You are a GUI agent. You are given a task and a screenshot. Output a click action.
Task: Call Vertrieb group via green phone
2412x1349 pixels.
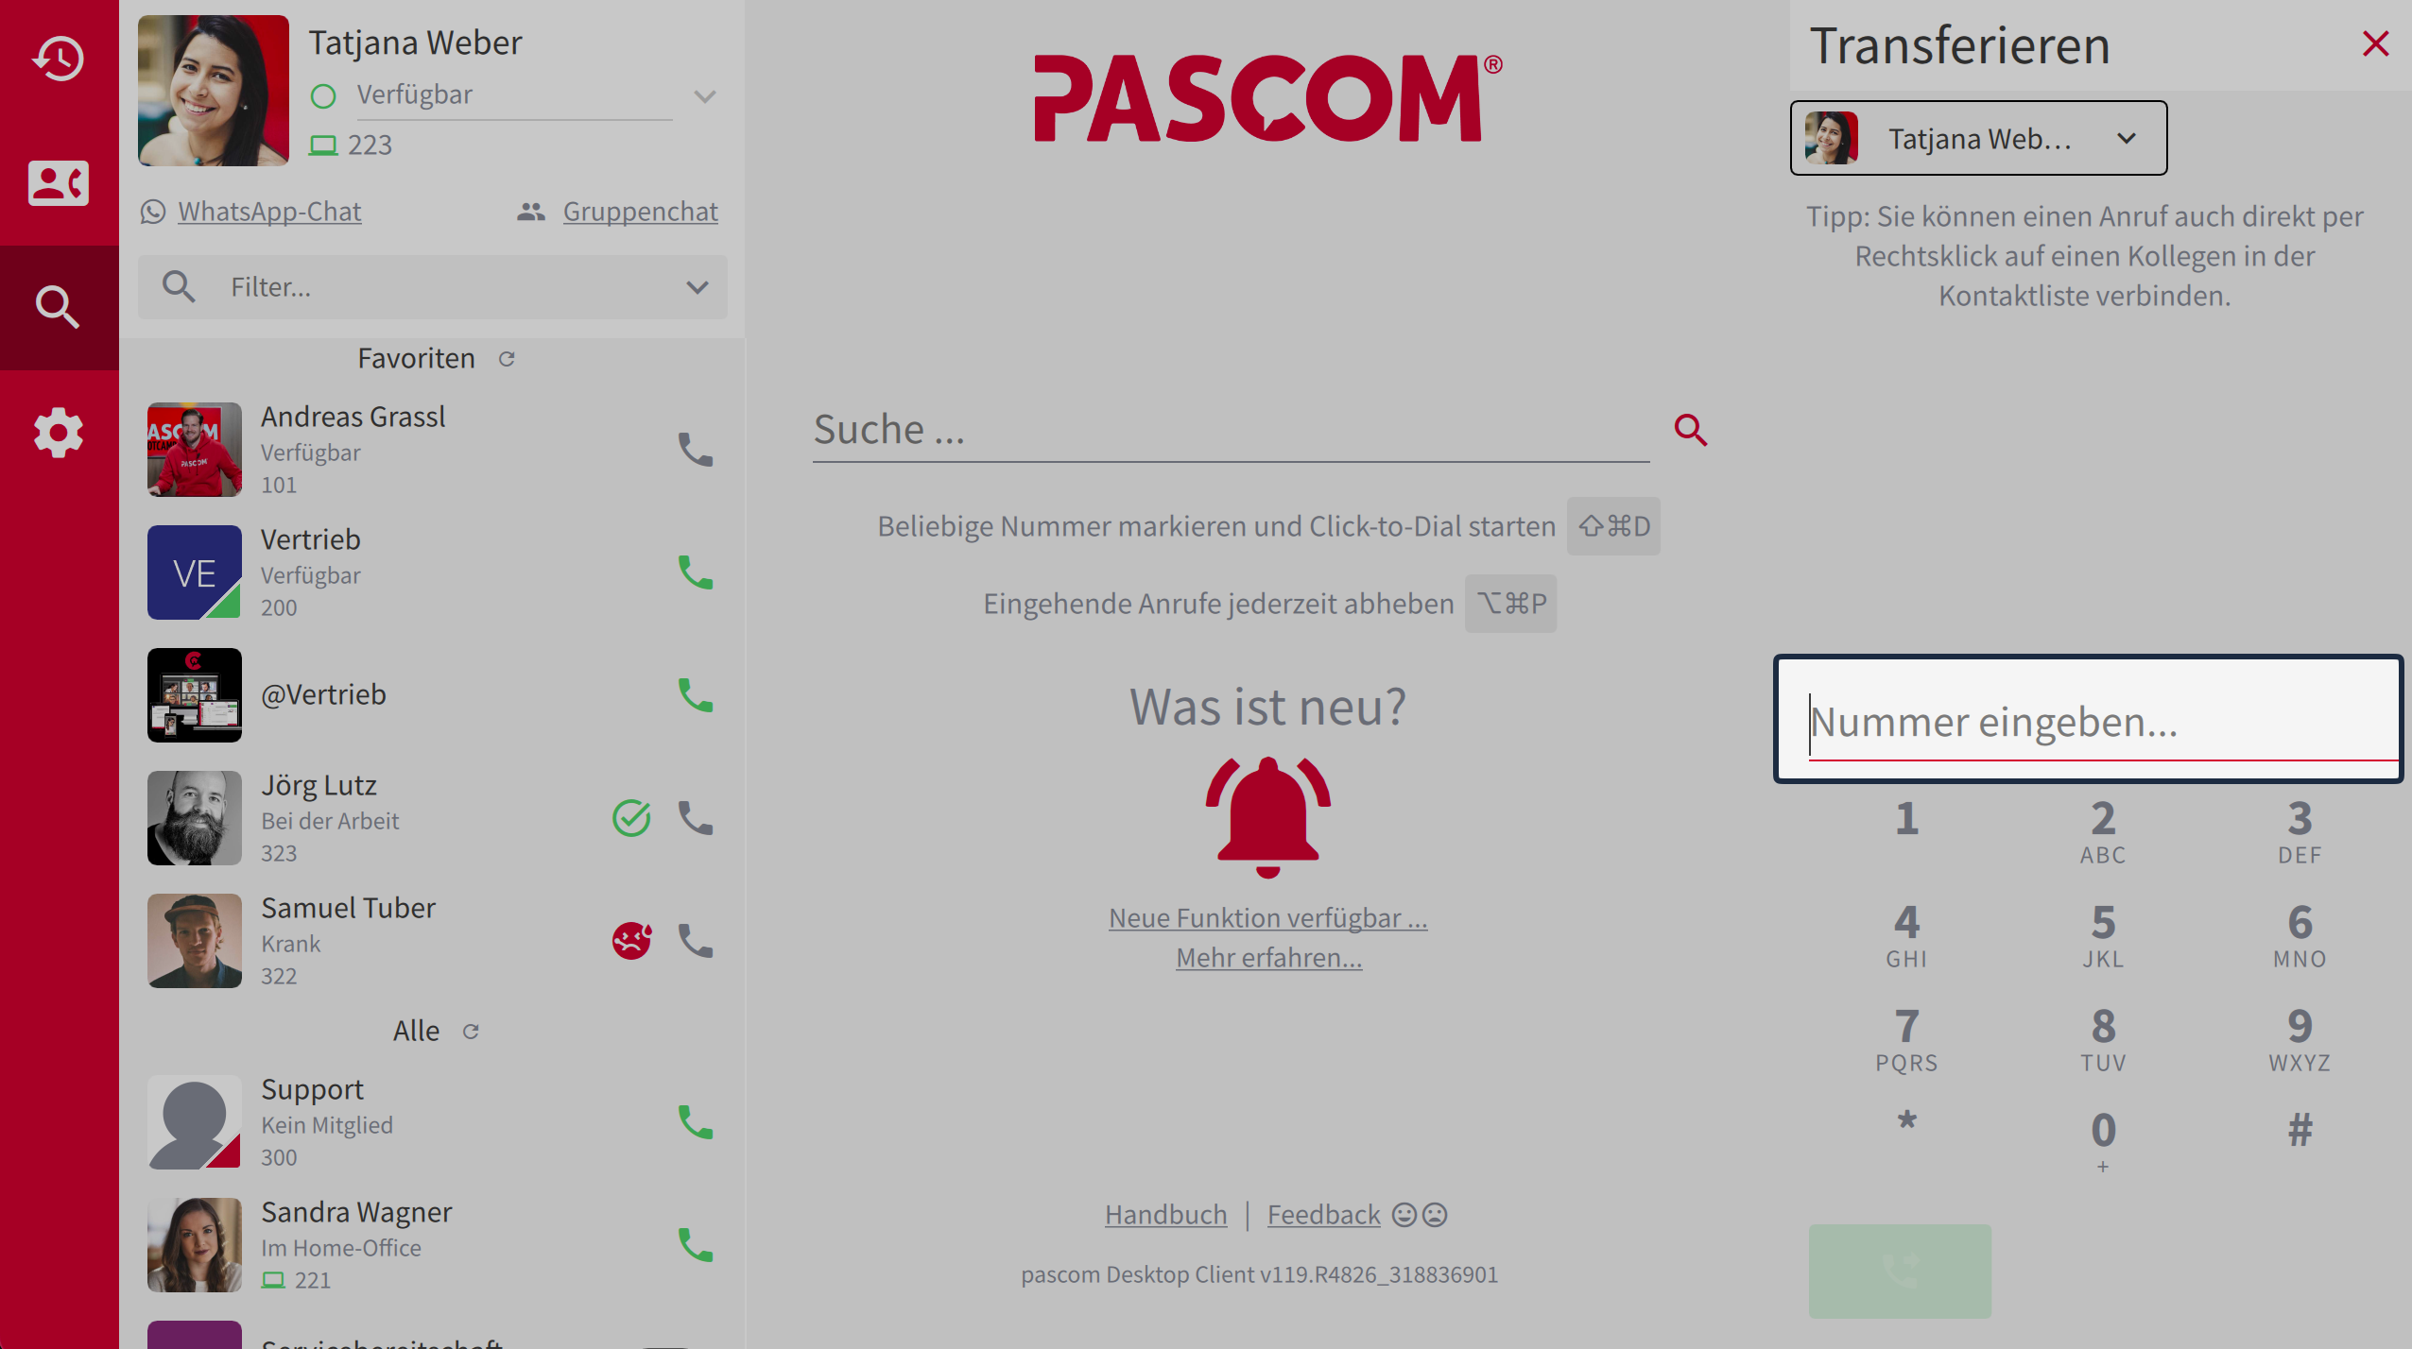point(696,572)
